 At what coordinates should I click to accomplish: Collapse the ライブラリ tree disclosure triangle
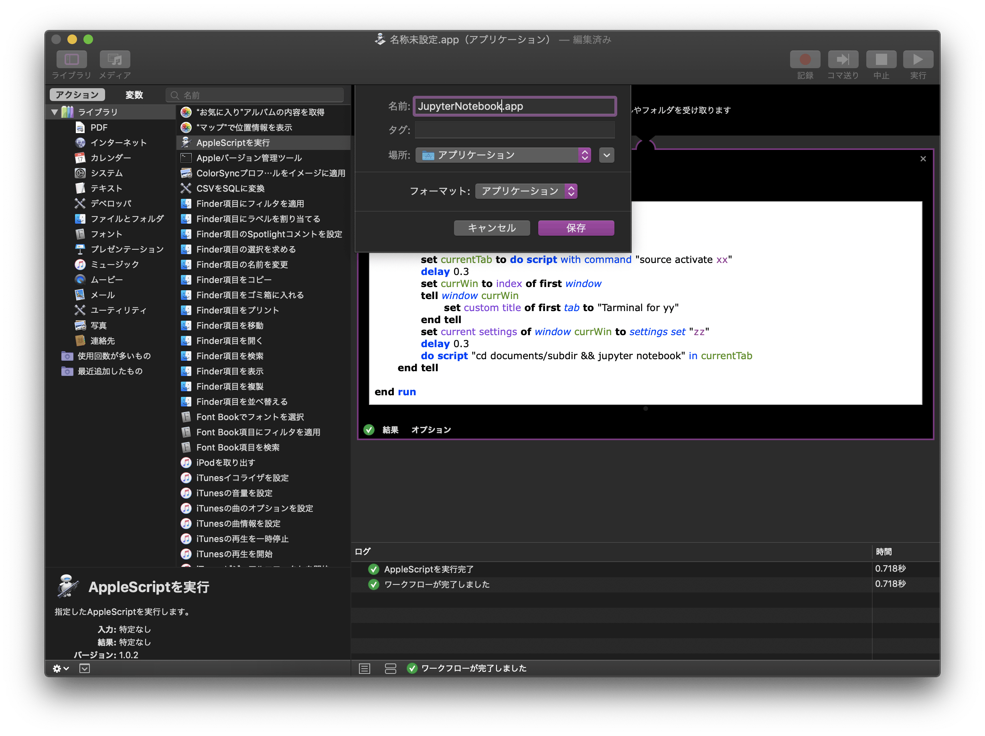coord(54,112)
